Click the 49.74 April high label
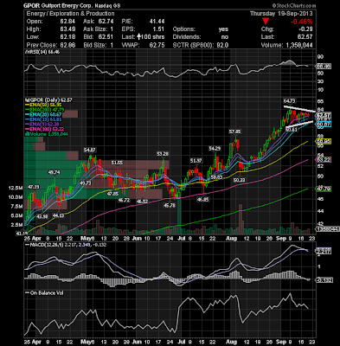Image resolution: width=340 pixels, height=346 pixels. [x=54, y=172]
